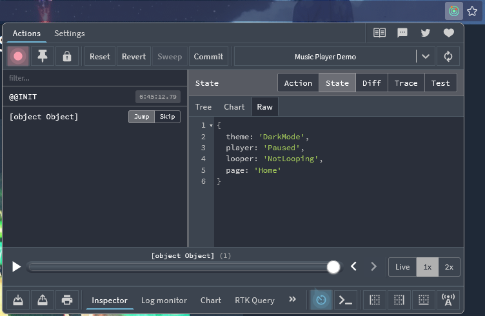Select 2x playback speed

[449, 267]
